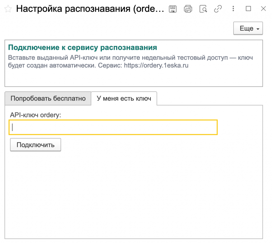This screenshot has width=272, height=243.
Task: Click the printer icon
Action: (188, 9)
